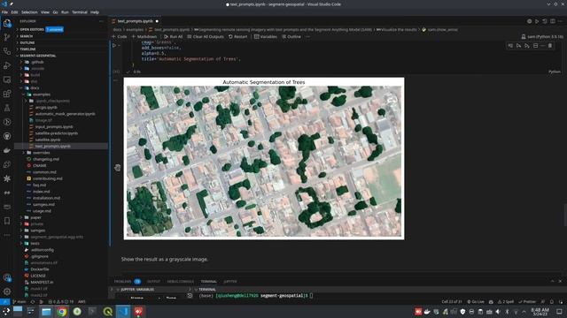Click the segmentation output image
This screenshot has height=318, width=567.
pyautogui.click(x=264, y=158)
